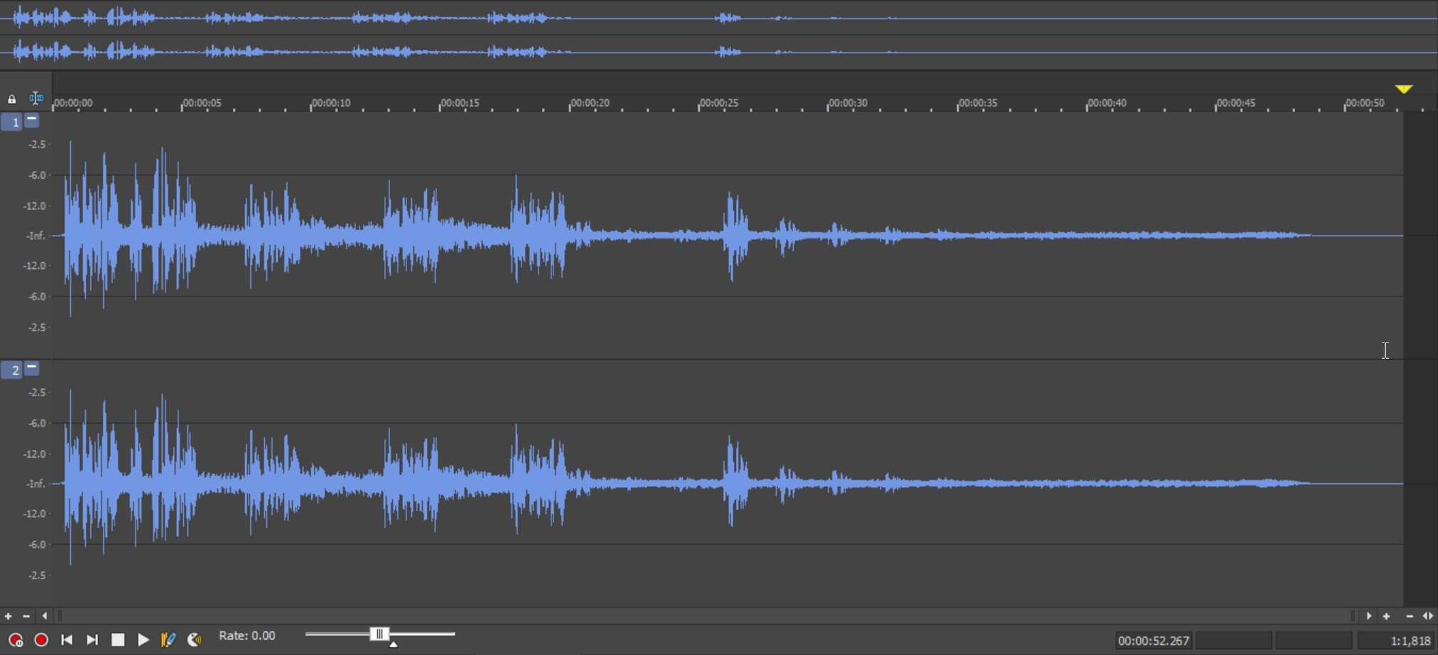Toggle the lock icon beside the ruler
The height and width of the screenshot is (655, 1438).
tap(12, 99)
